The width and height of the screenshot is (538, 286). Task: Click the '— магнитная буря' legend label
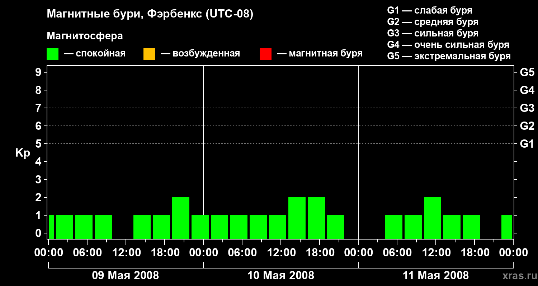pos(320,54)
